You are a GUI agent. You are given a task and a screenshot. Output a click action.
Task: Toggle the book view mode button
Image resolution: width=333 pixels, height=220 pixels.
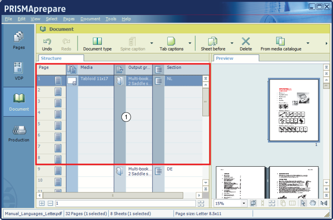click(253, 203)
